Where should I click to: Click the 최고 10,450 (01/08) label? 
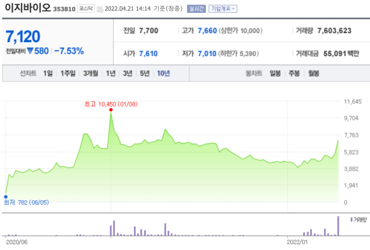pyautogui.click(x=111, y=104)
